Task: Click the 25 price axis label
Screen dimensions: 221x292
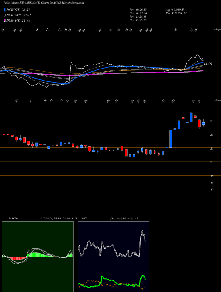Action: (212, 135)
